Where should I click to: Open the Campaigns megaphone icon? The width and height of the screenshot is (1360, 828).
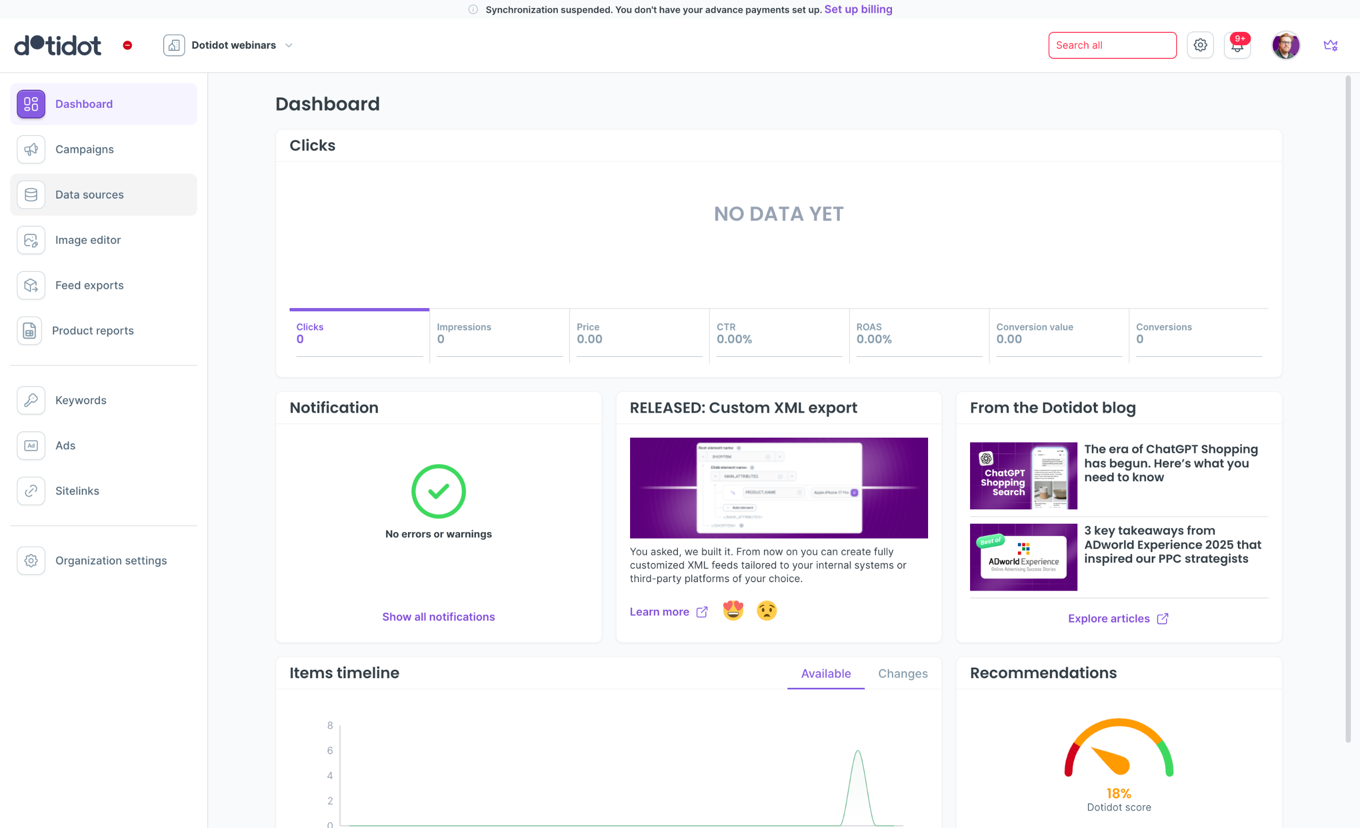[x=31, y=149]
